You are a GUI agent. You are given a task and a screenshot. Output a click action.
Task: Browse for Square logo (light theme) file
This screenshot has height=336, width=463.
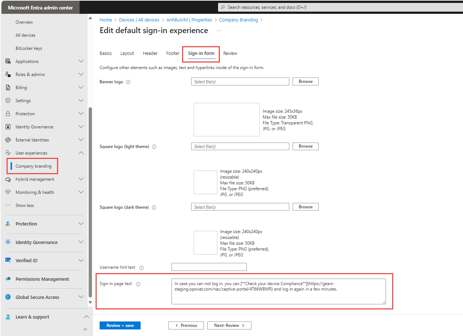[306, 146]
